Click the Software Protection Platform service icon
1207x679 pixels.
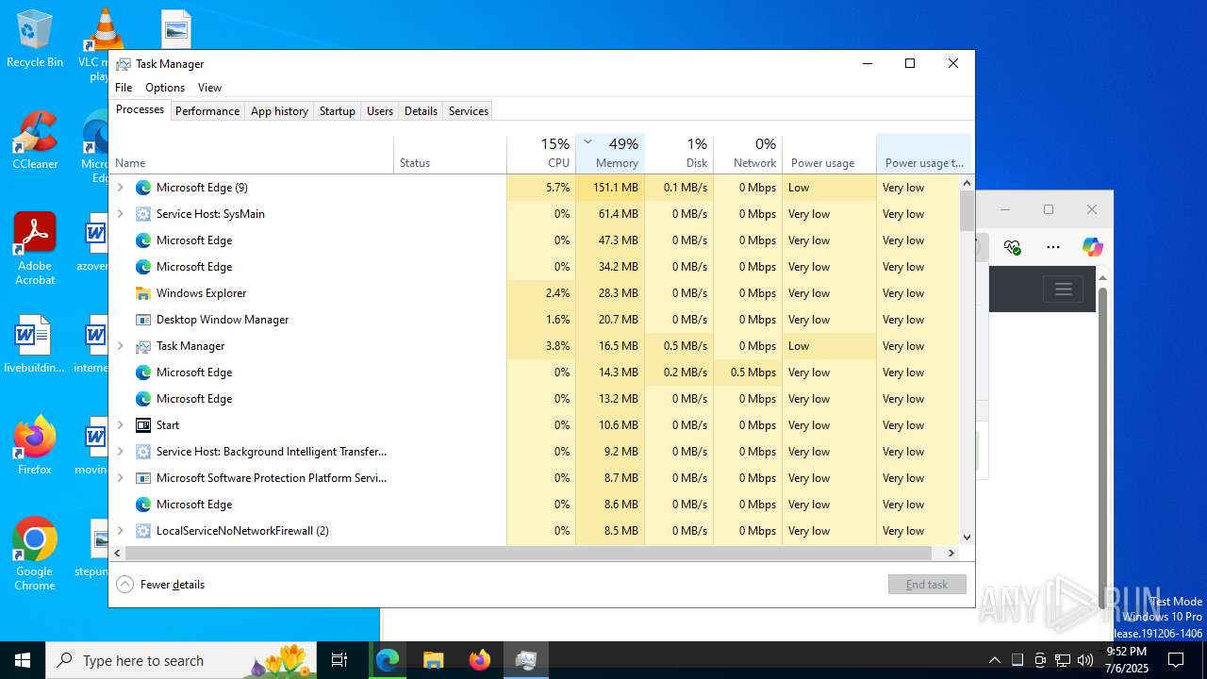click(143, 478)
